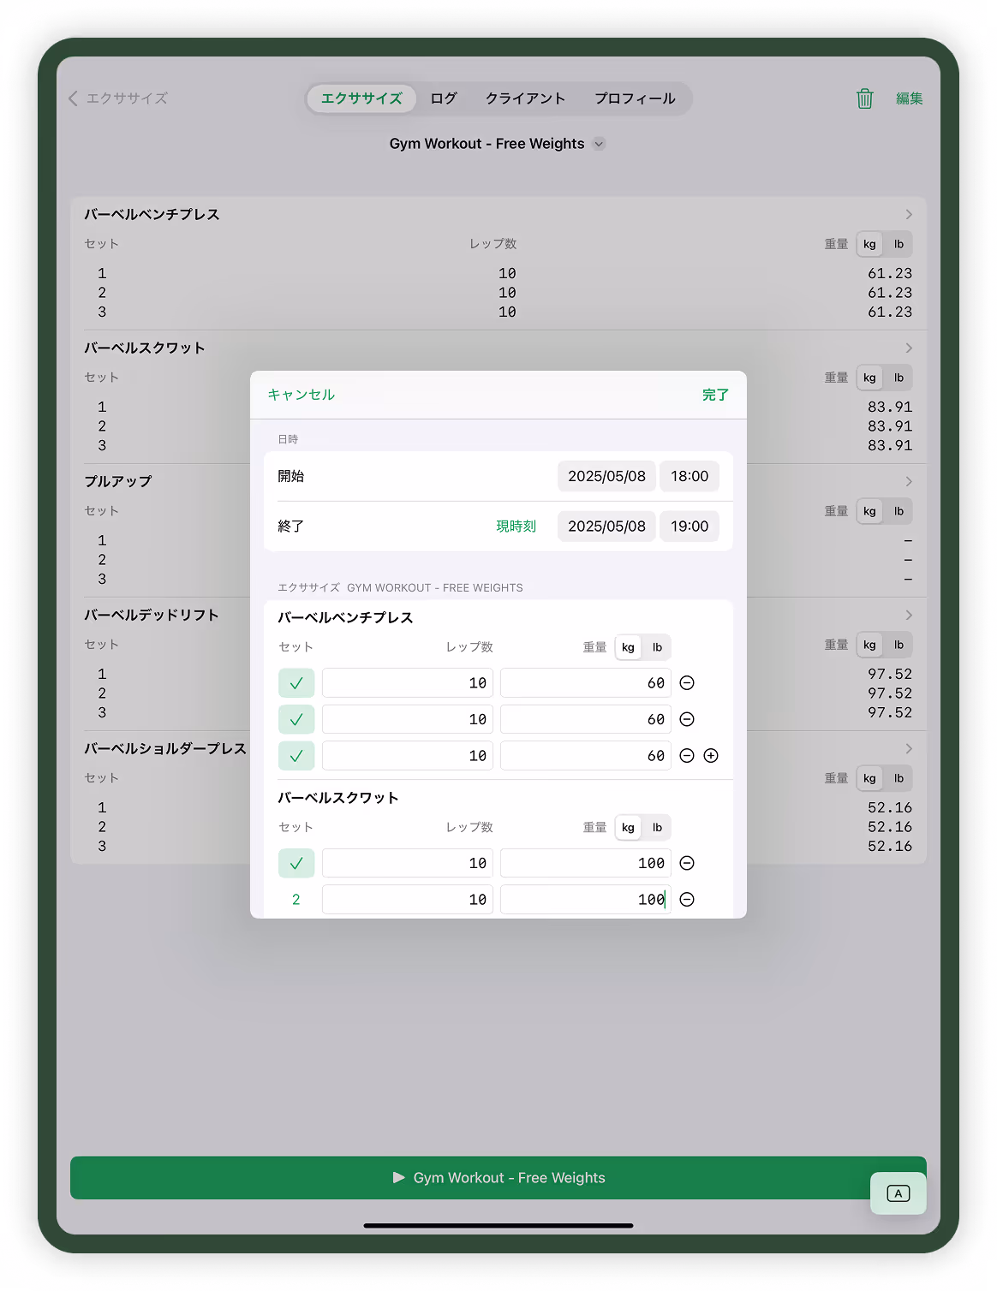Click reps field of third bench press set
The image size is (997, 1291).
tap(408, 756)
